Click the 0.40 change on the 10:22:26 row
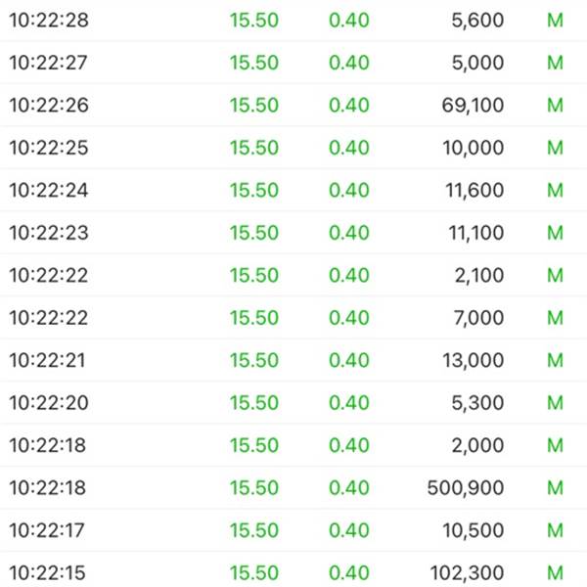Screen dimensions: 587x587 pos(349,106)
